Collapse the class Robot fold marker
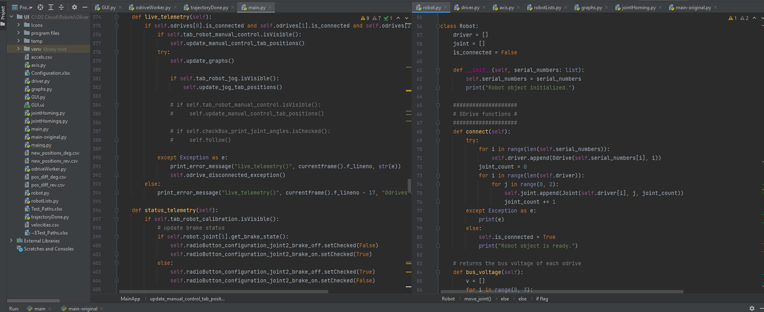This screenshot has width=764, height=312. 438,26
